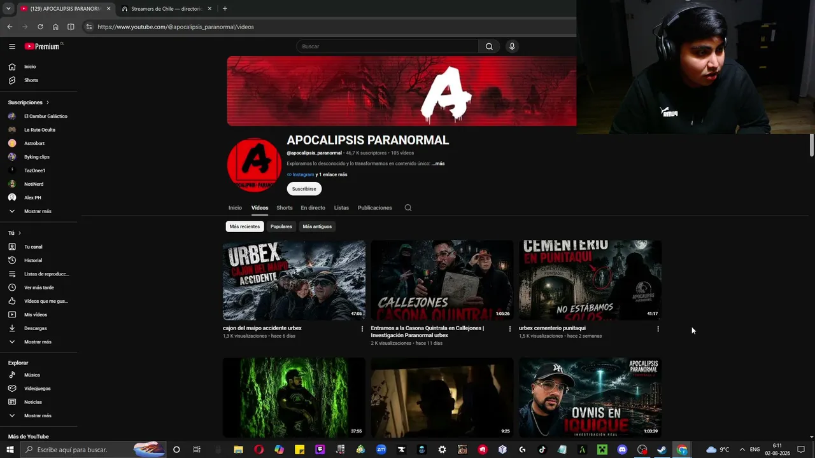Open video title cajon del maipo accidente urbex

(262, 328)
